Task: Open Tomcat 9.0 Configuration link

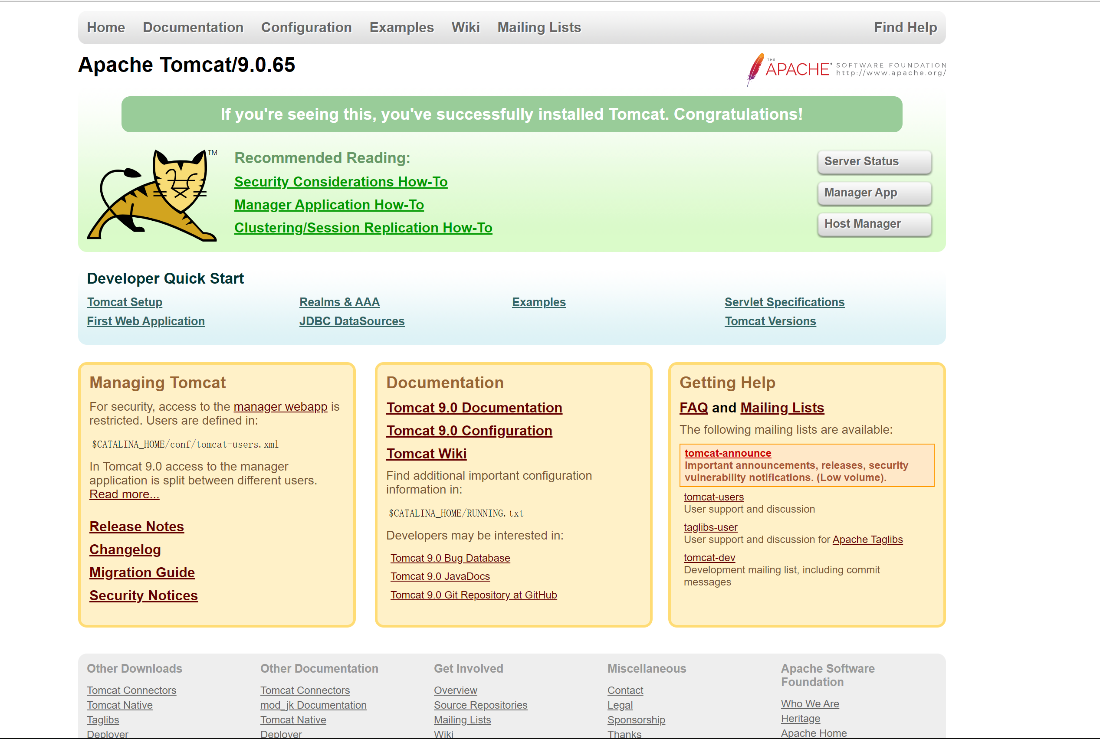Action: click(469, 431)
